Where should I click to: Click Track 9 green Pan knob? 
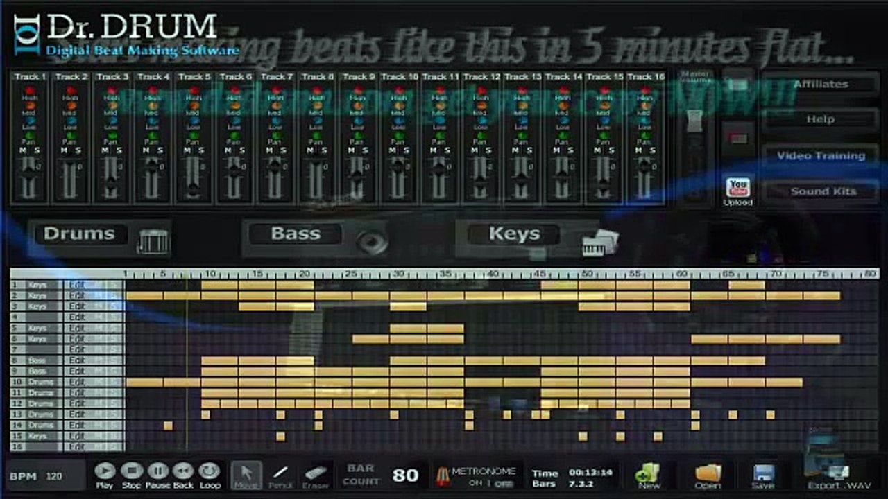(x=357, y=135)
